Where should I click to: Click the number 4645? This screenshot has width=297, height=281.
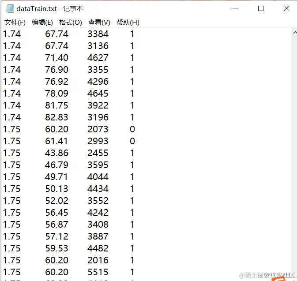[x=98, y=94]
